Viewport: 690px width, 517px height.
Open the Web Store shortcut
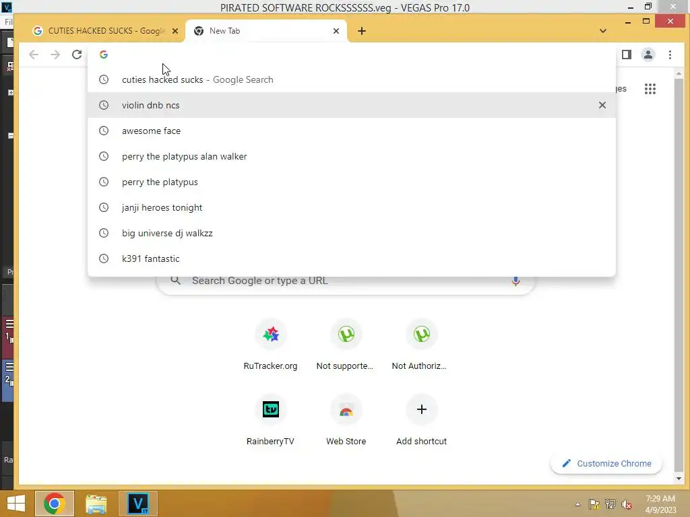pyautogui.click(x=346, y=421)
